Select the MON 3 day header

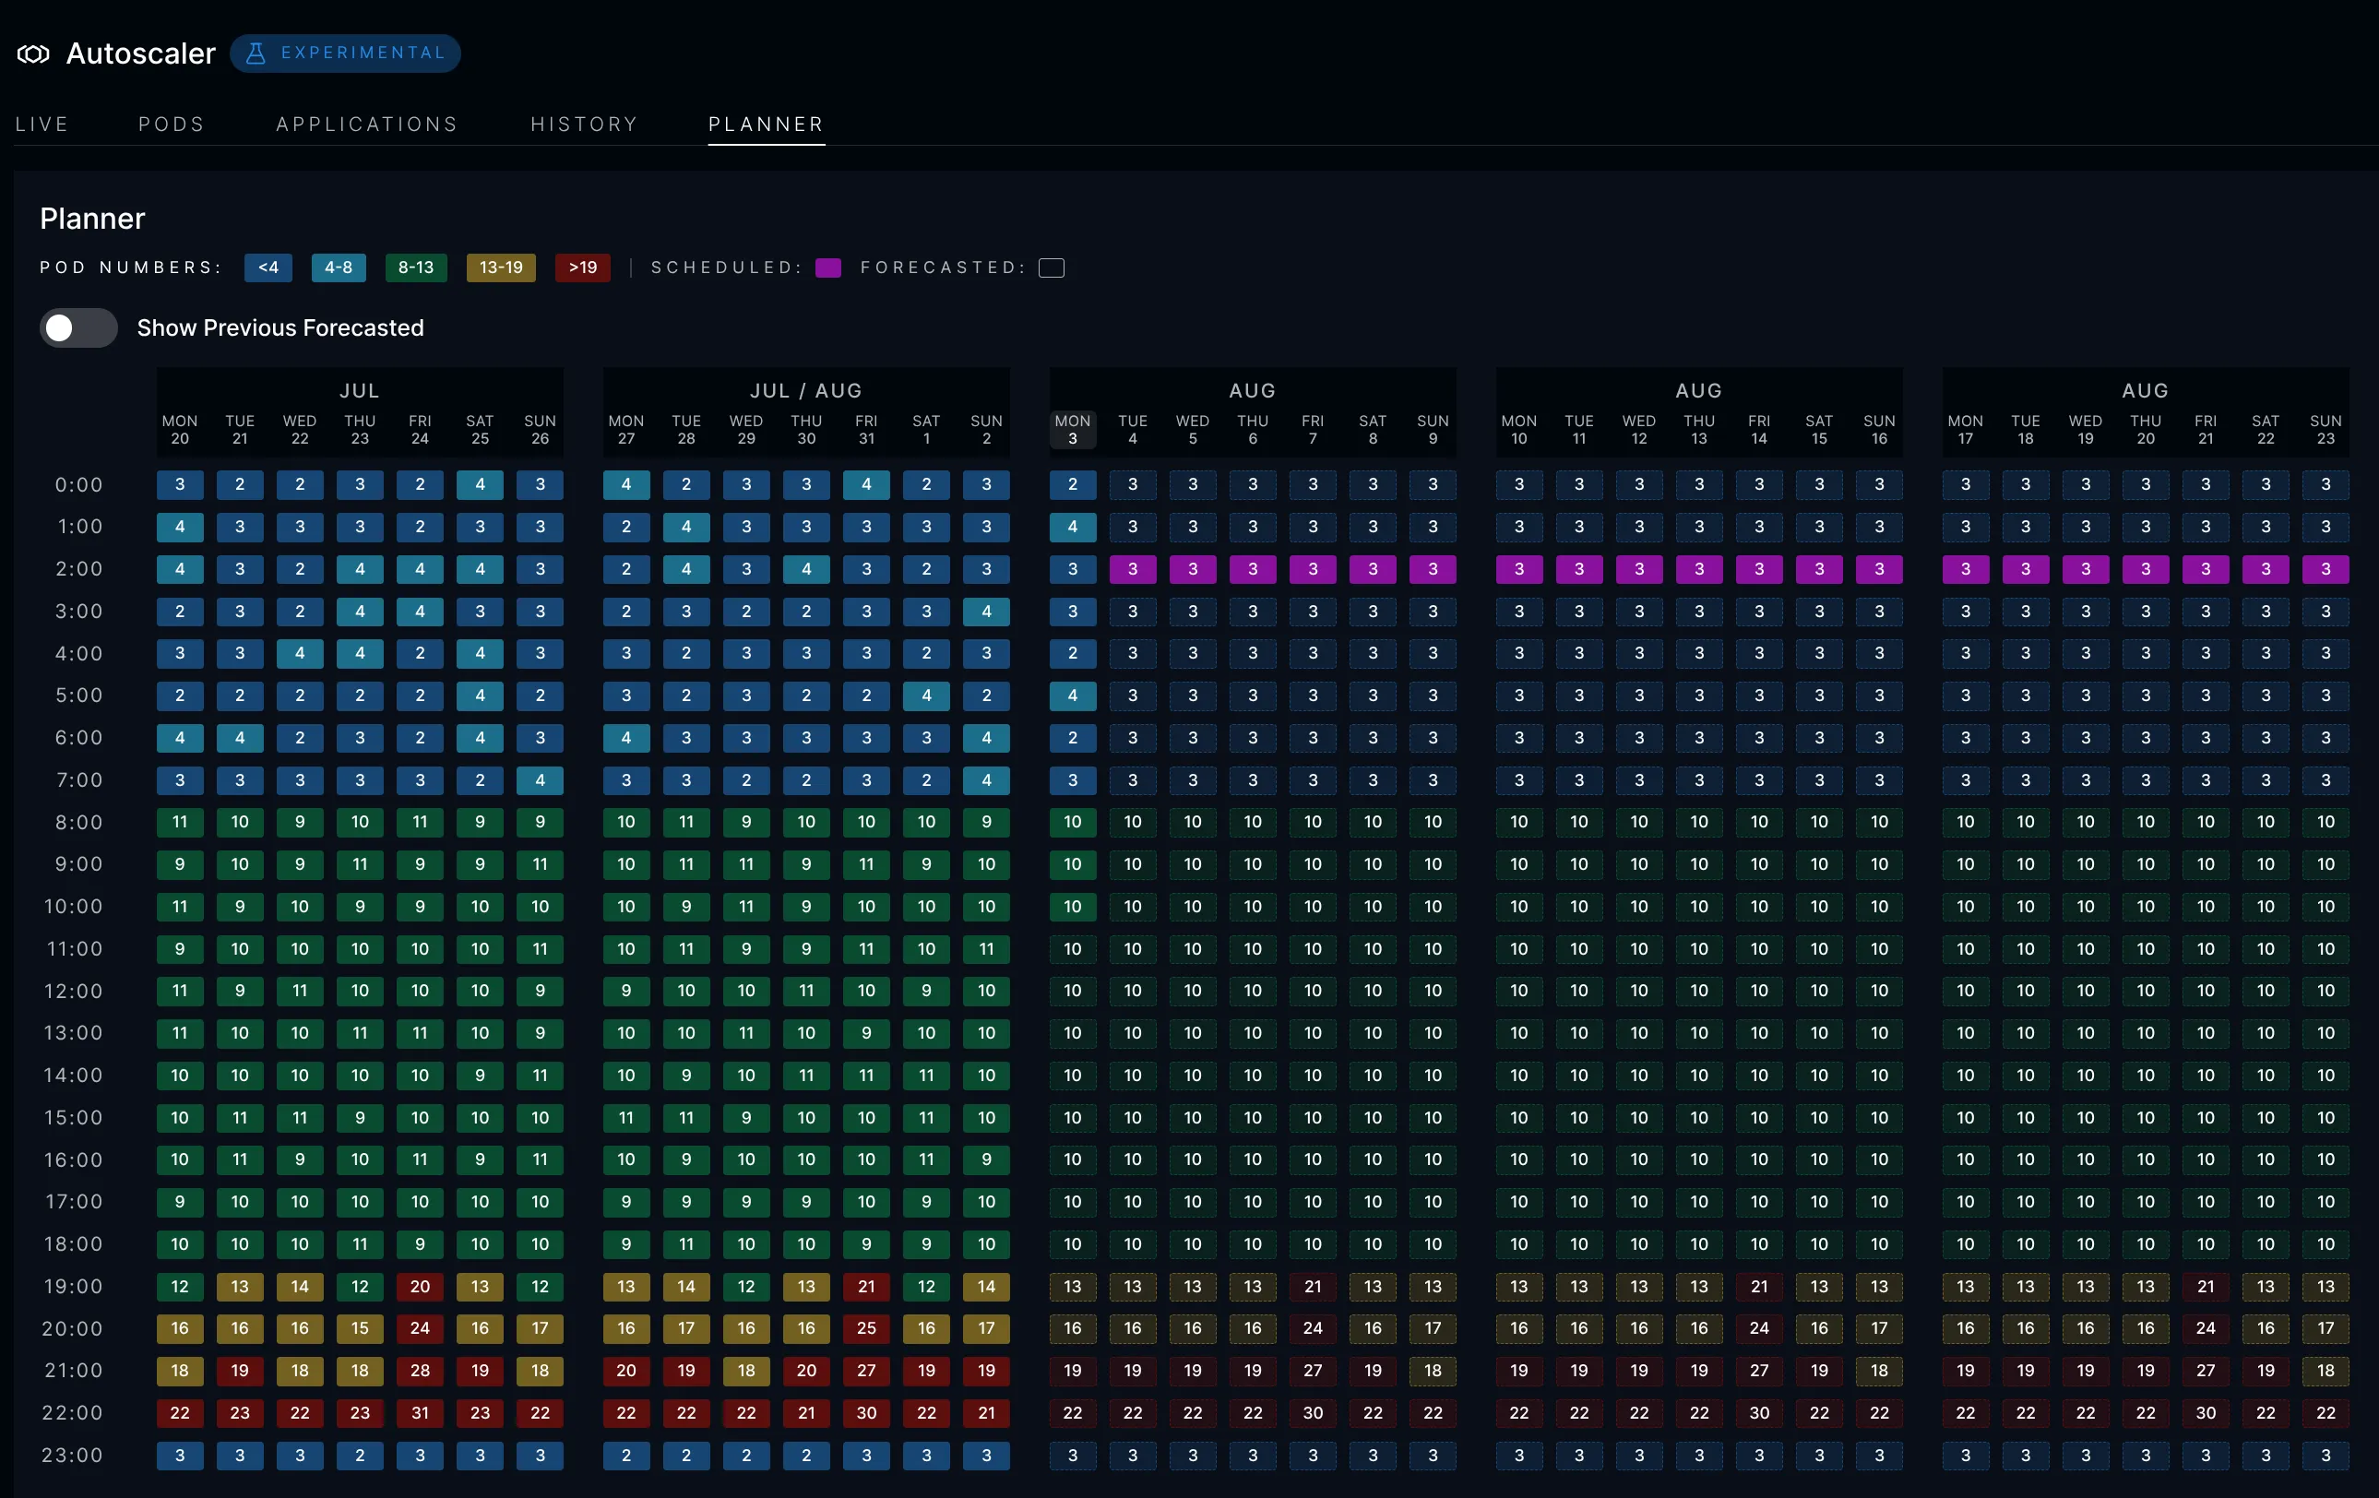1072,430
